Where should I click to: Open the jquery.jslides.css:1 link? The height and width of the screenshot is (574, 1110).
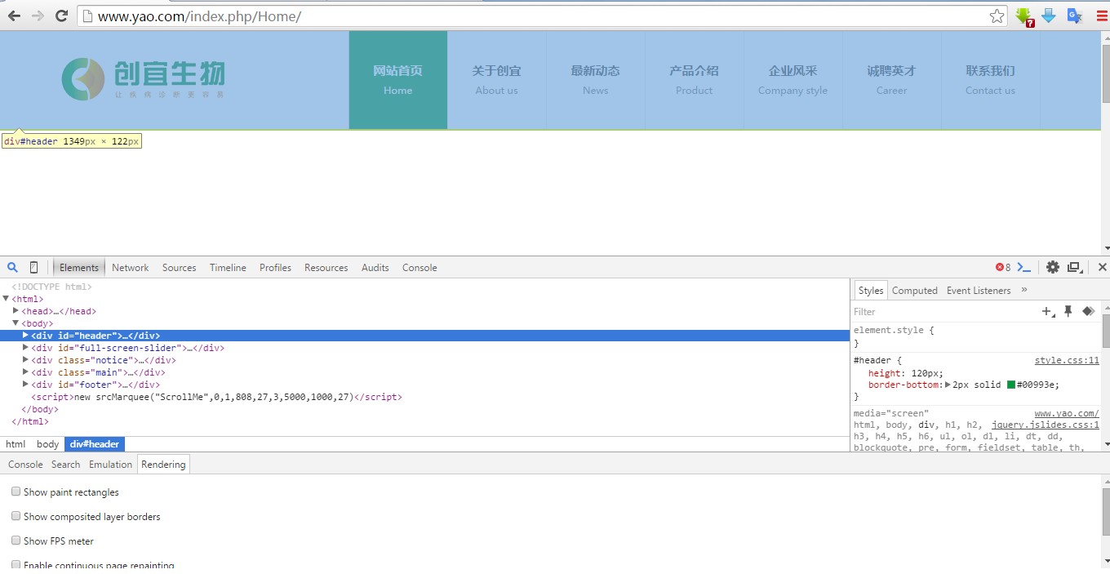click(1046, 425)
